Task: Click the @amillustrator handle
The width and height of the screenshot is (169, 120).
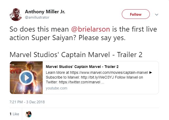Action: tap(37, 17)
